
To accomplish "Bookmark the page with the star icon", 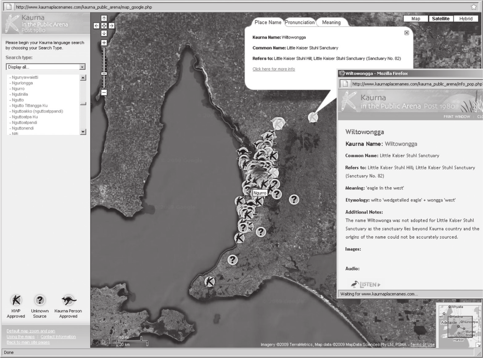I will 474,7.
